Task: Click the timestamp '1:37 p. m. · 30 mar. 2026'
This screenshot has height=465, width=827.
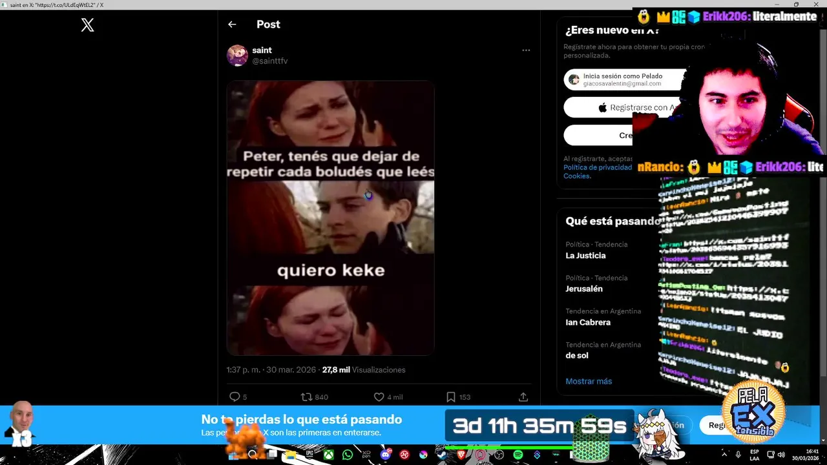Action: 271,370
